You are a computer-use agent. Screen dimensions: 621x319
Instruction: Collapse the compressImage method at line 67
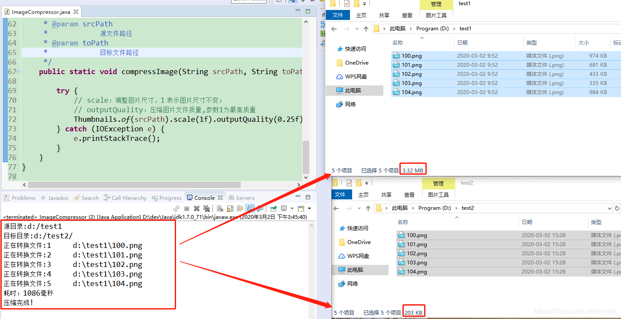pos(19,71)
